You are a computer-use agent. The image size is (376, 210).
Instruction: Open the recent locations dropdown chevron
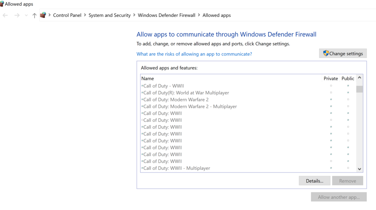click(x=26, y=15)
